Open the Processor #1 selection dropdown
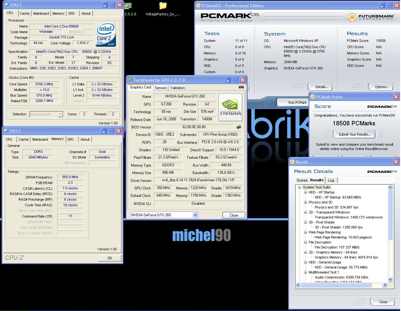Screen dimensions: 401x311 click(60, 114)
